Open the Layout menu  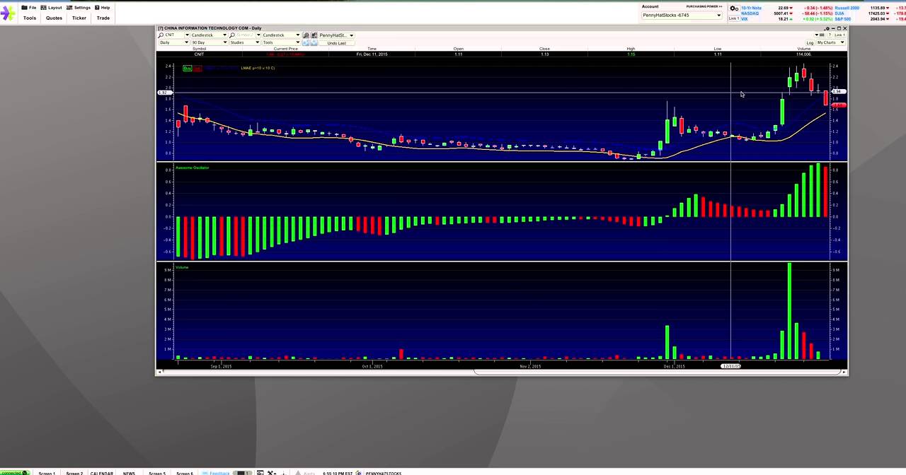click(51, 7)
